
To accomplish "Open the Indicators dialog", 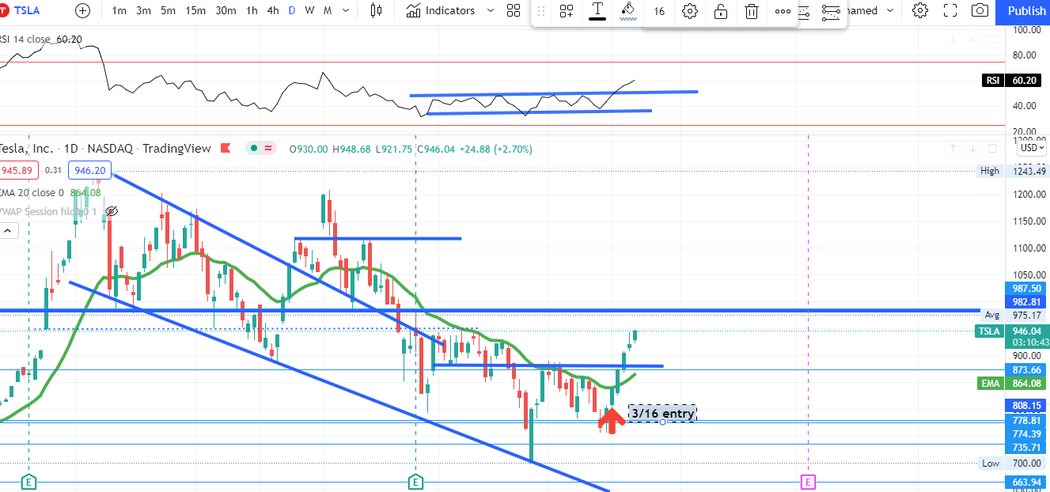I will click(x=441, y=10).
